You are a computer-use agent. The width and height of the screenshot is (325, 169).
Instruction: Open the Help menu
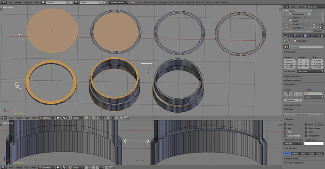pyautogui.click(x=37, y=2)
